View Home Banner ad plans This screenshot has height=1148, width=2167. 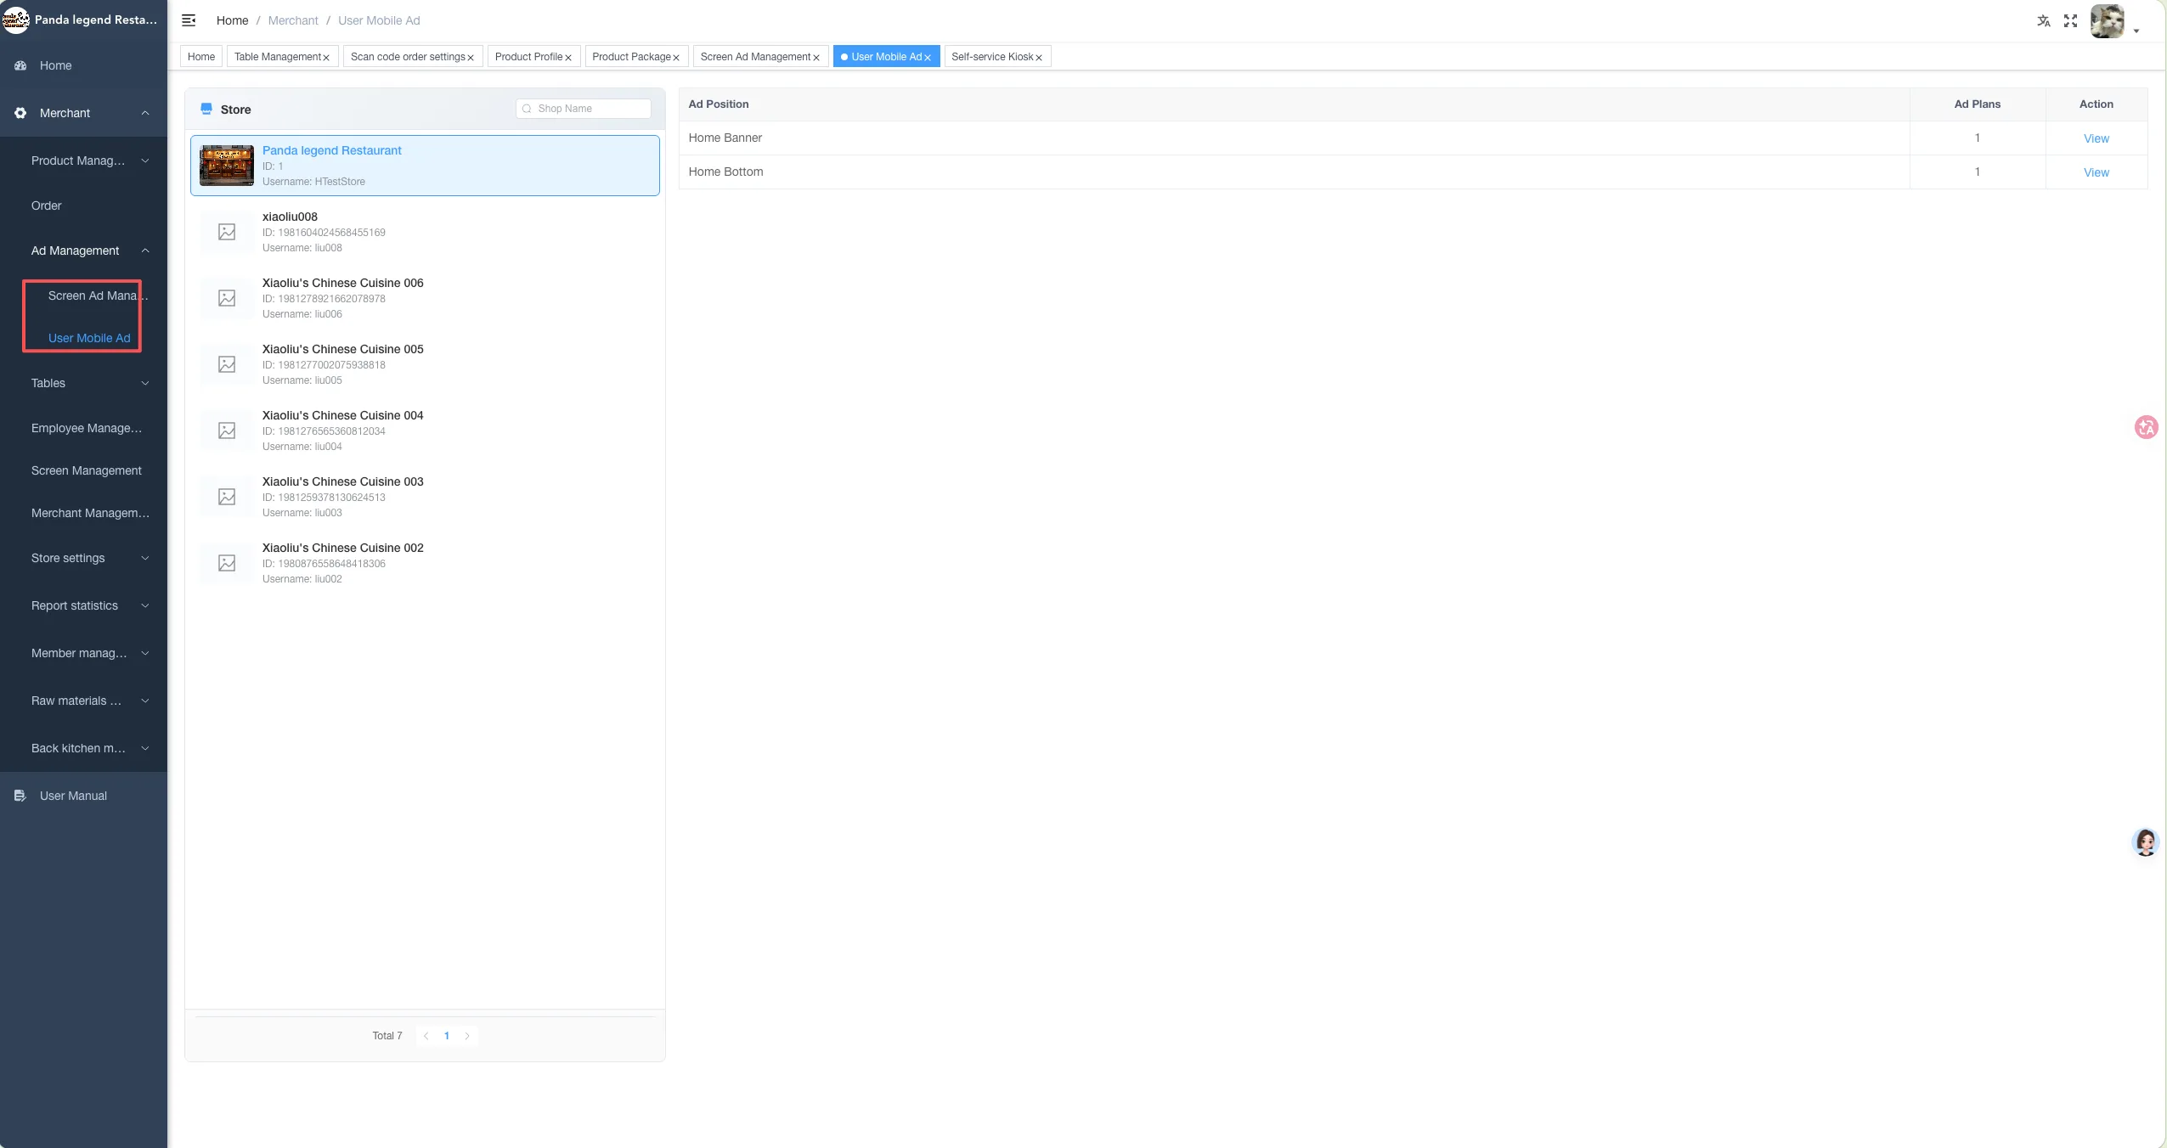[x=2096, y=138]
